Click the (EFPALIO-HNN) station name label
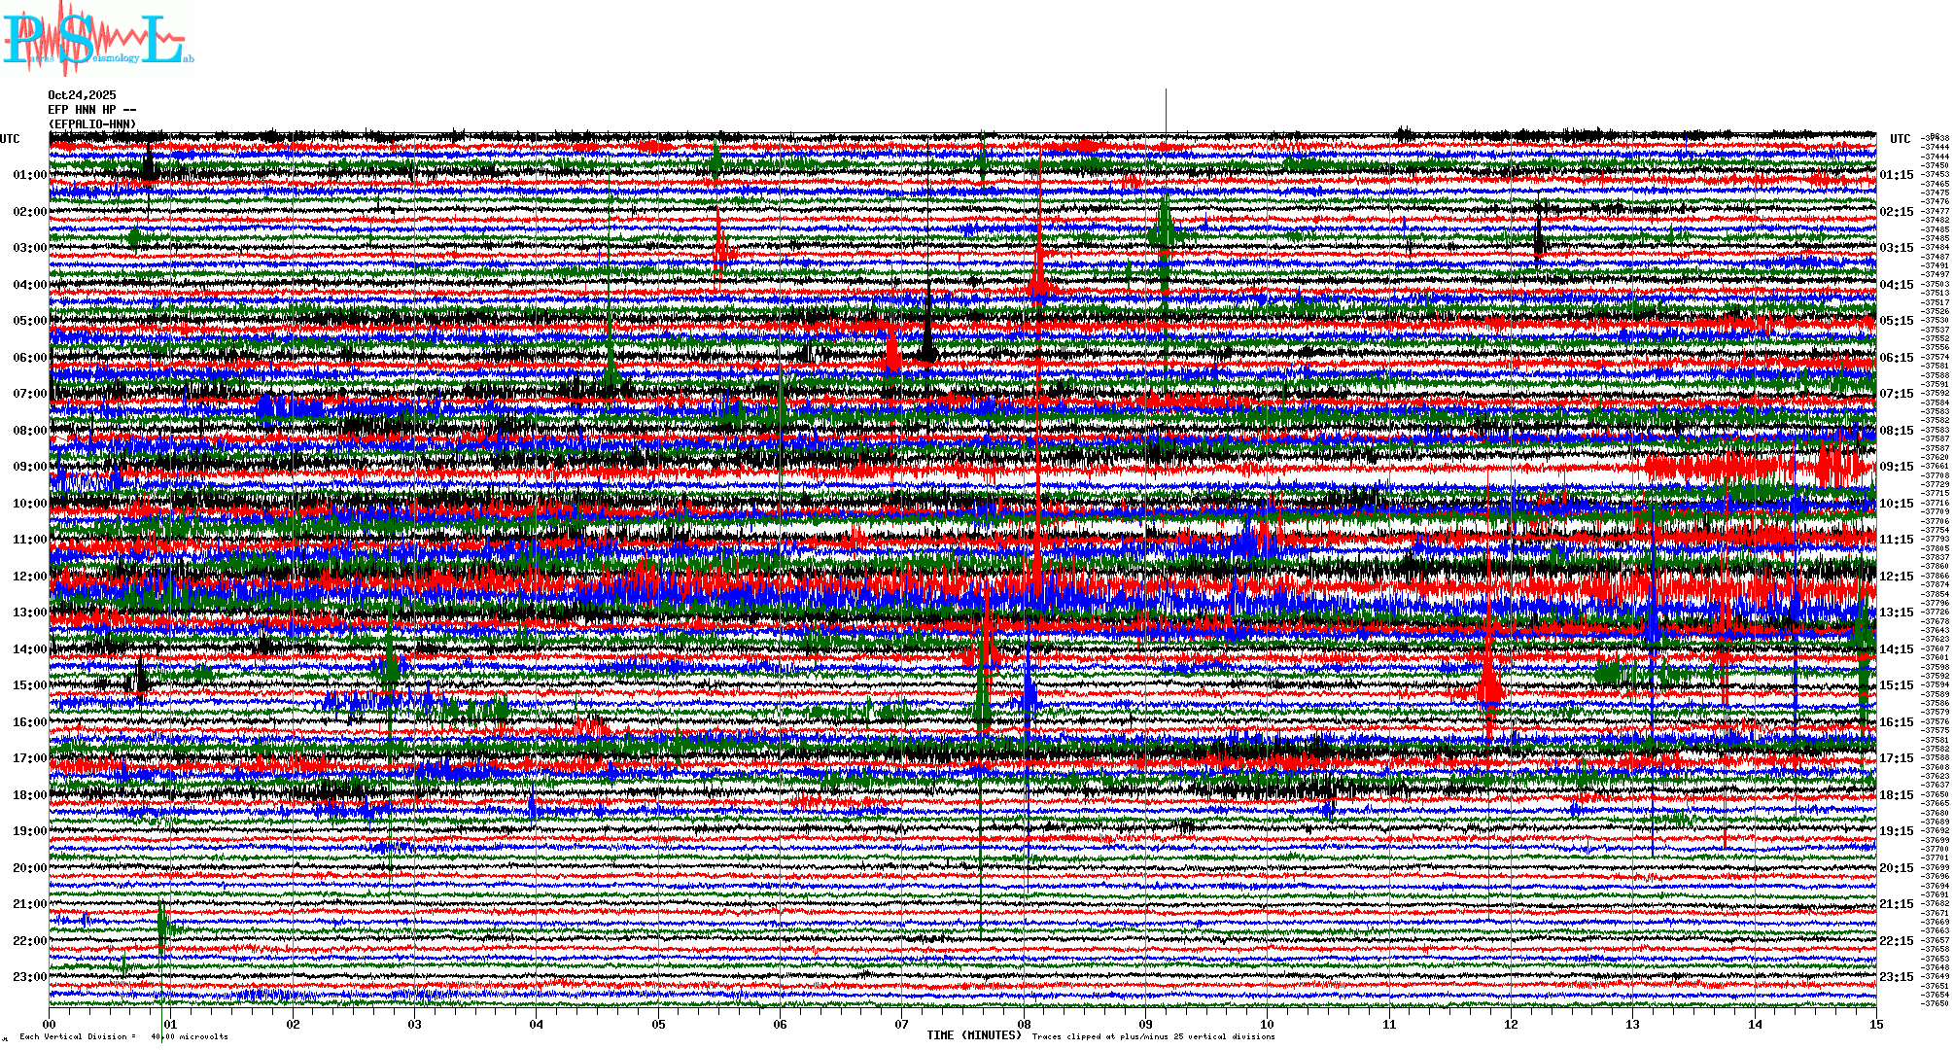Screen dimensions: 1954x1050 tap(91, 124)
